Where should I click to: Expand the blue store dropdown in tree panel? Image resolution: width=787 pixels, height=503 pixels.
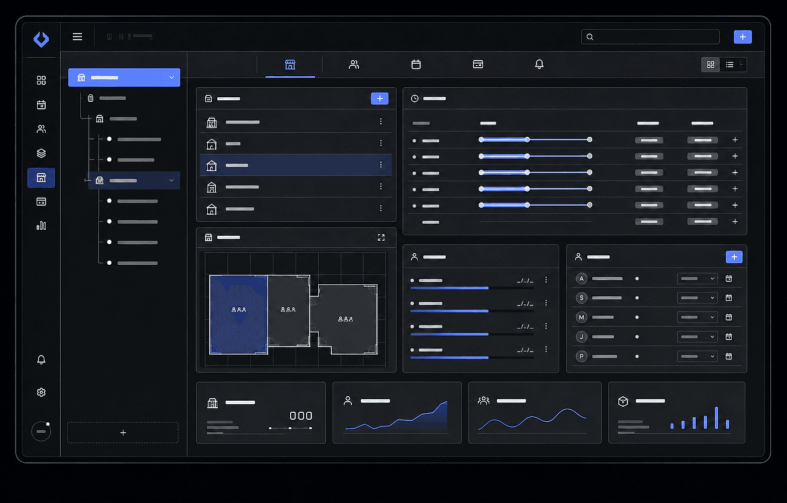tap(172, 78)
